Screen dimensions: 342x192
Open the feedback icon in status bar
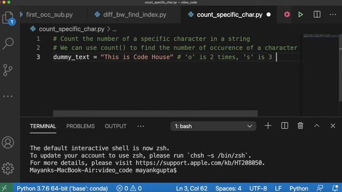pyautogui.click(x=320, y=188)
